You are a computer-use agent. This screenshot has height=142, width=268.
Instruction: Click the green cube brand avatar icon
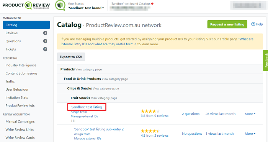click(60, 5)
